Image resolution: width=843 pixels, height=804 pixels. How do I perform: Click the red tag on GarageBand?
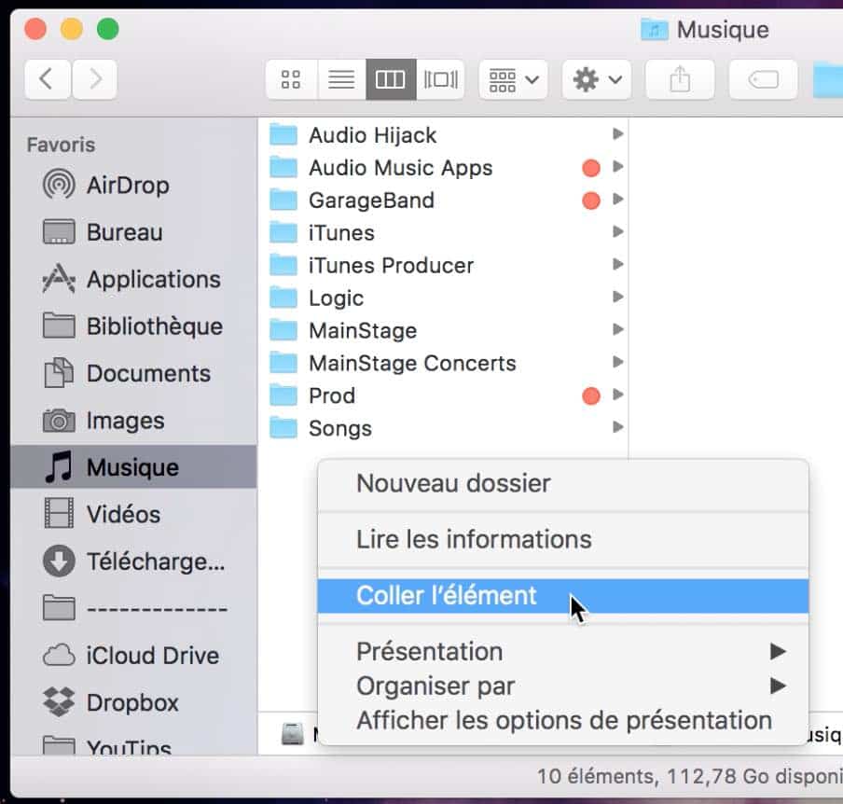(591, 201)
